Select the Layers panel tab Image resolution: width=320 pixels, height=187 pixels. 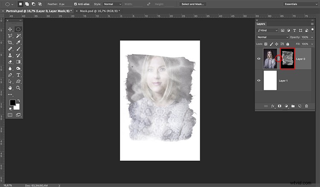pyautogui.click(x=261, y=24)
